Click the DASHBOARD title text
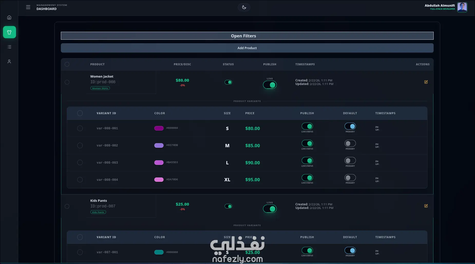Screen dimensions: 475x264 [46, 9]
